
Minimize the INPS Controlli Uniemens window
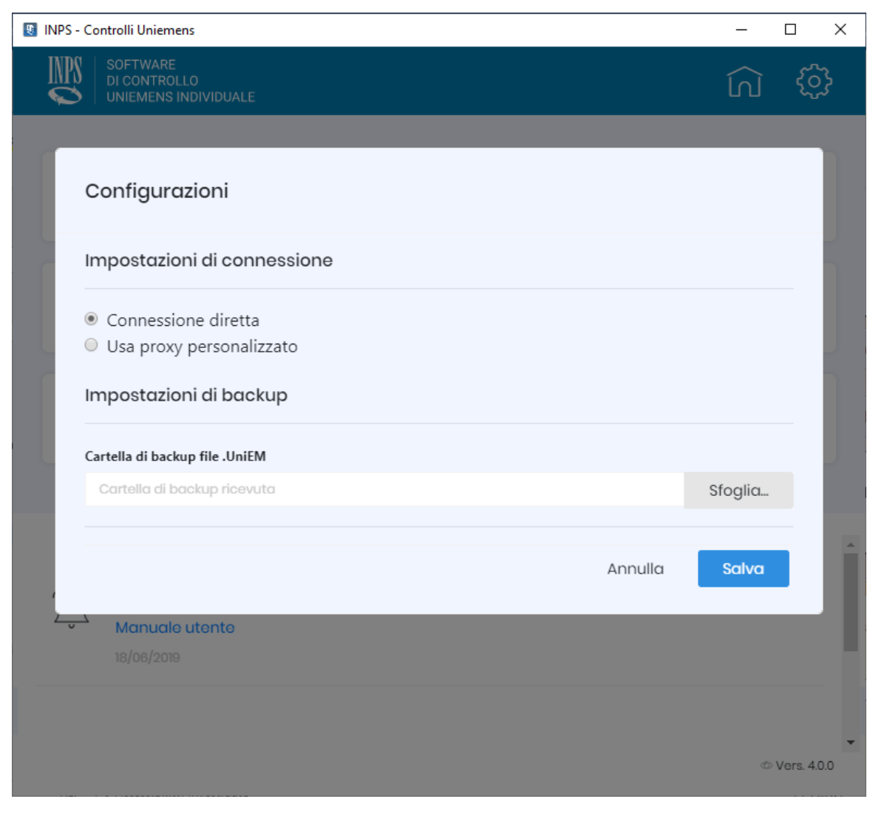[741, 30]
